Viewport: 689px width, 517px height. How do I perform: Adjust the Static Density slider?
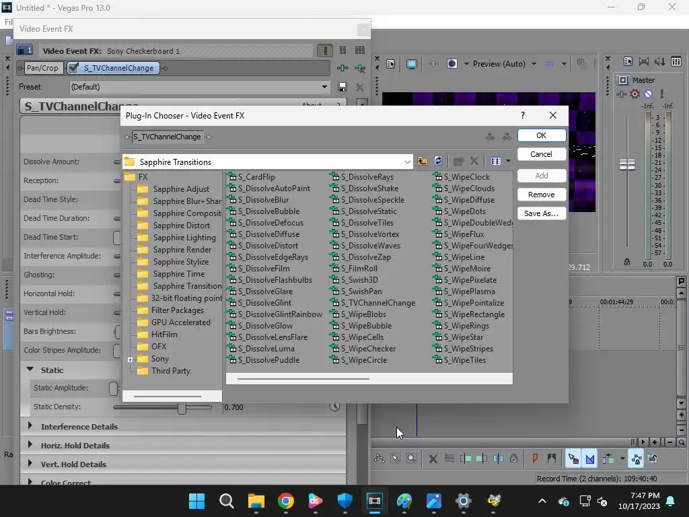182,407
